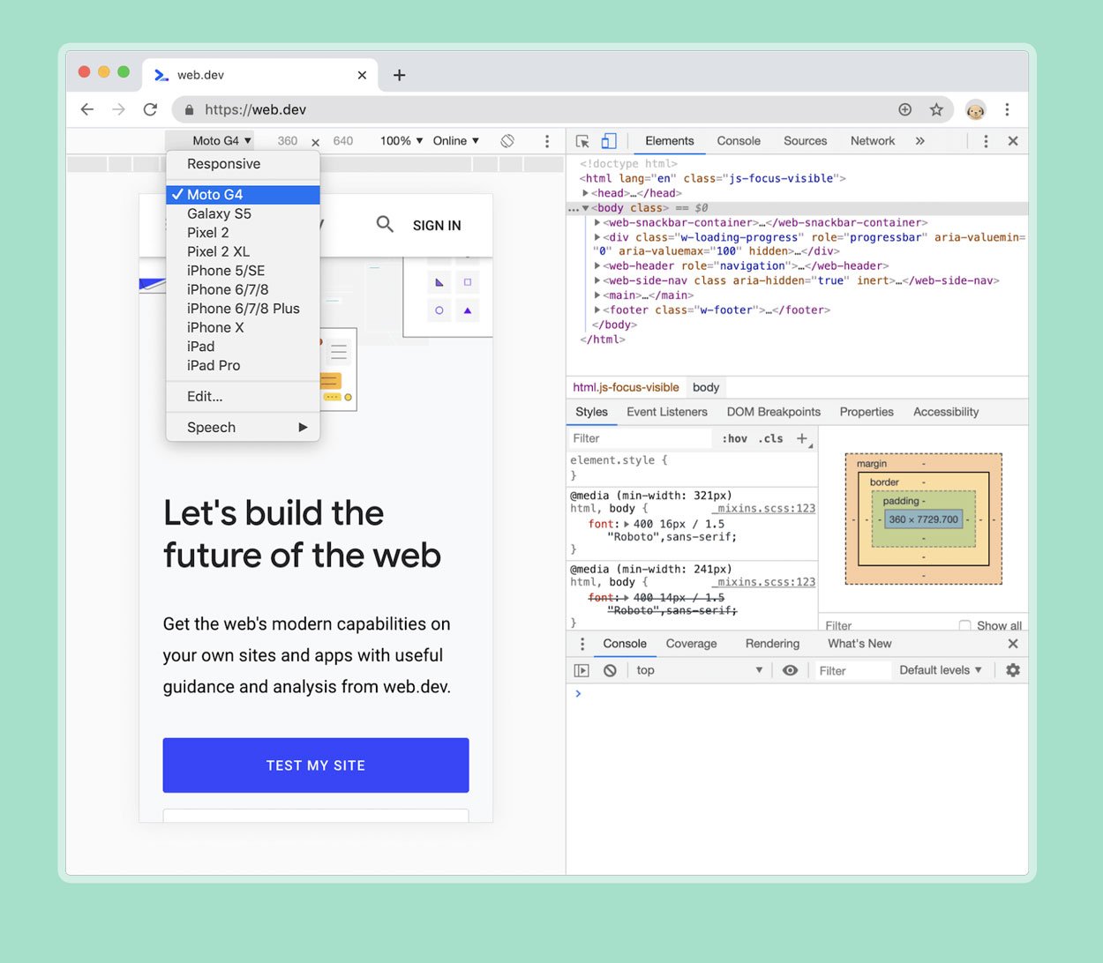The image size is (1103, 963).
Task: Click the lock icon in address bar
Action: [189, 110]
